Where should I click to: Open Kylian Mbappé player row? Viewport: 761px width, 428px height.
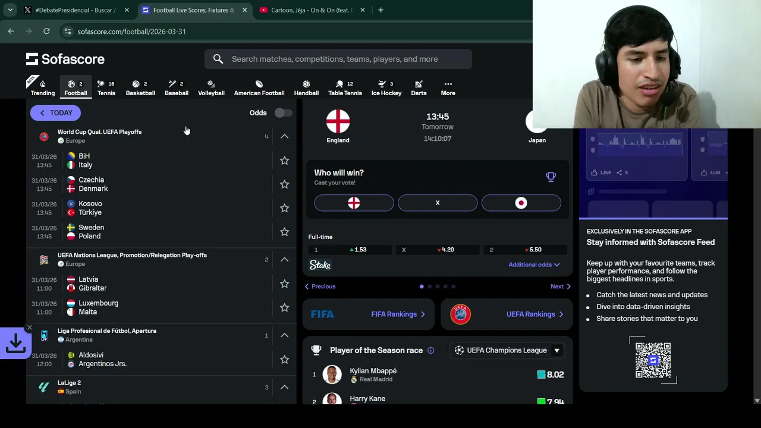click(438, 374)
